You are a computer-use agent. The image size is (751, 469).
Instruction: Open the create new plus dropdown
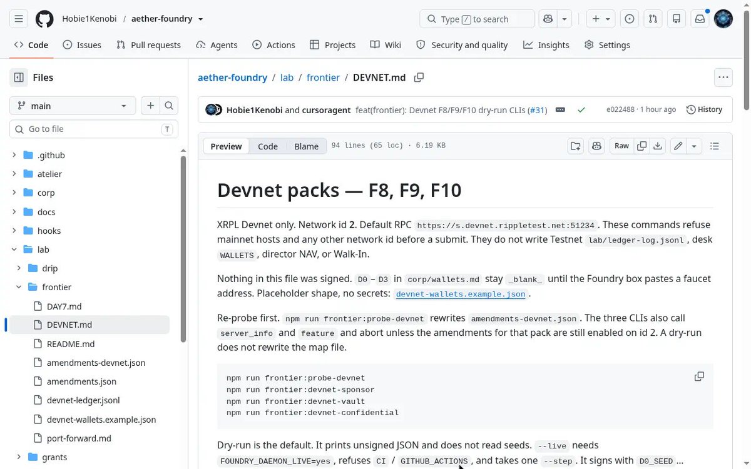coord(600,19)
